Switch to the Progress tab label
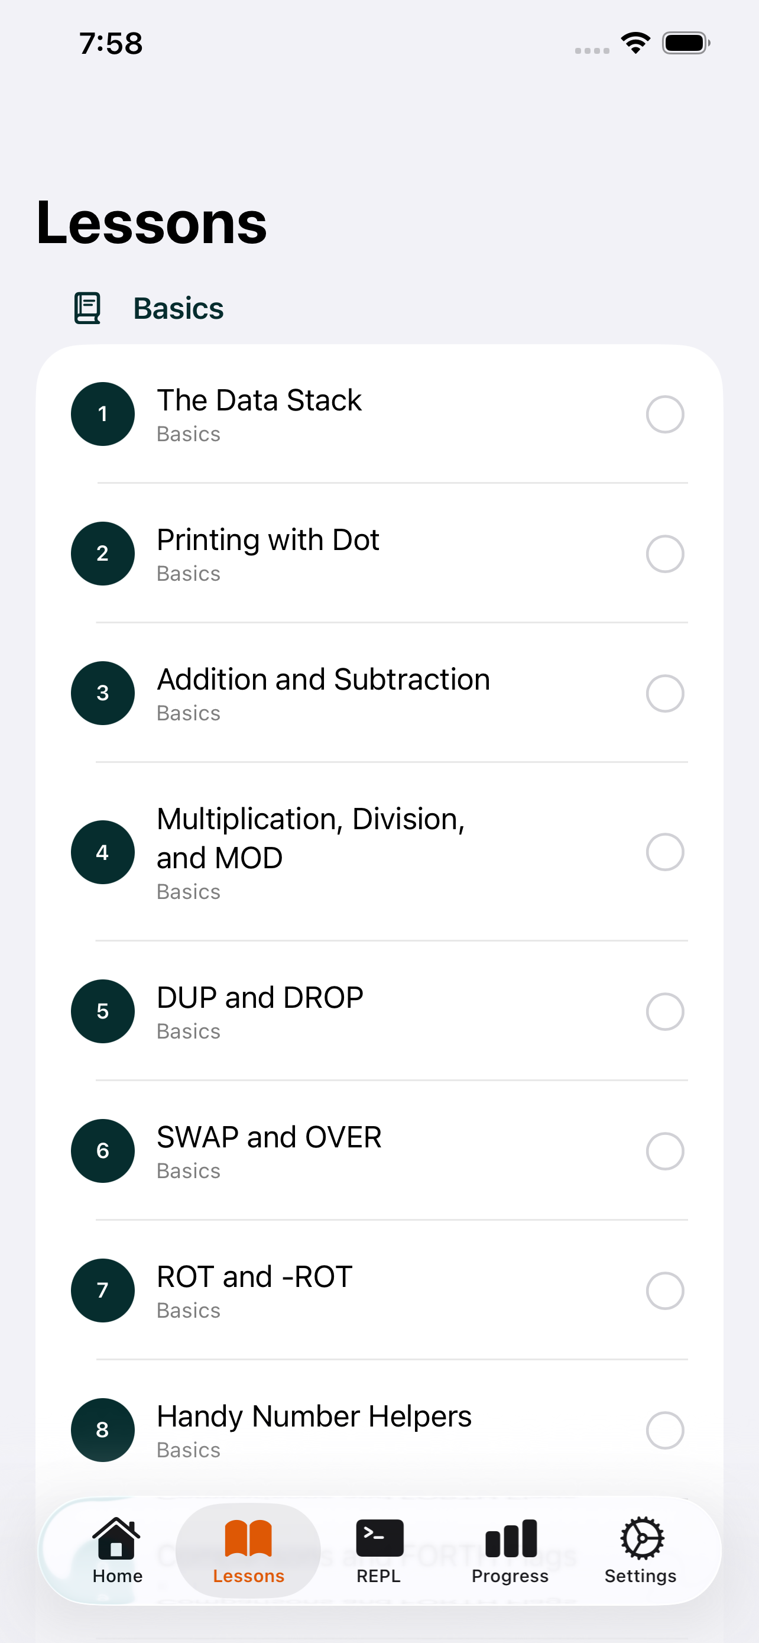This screenshot has width=759, height=1643. click(x=510, y=1576)
